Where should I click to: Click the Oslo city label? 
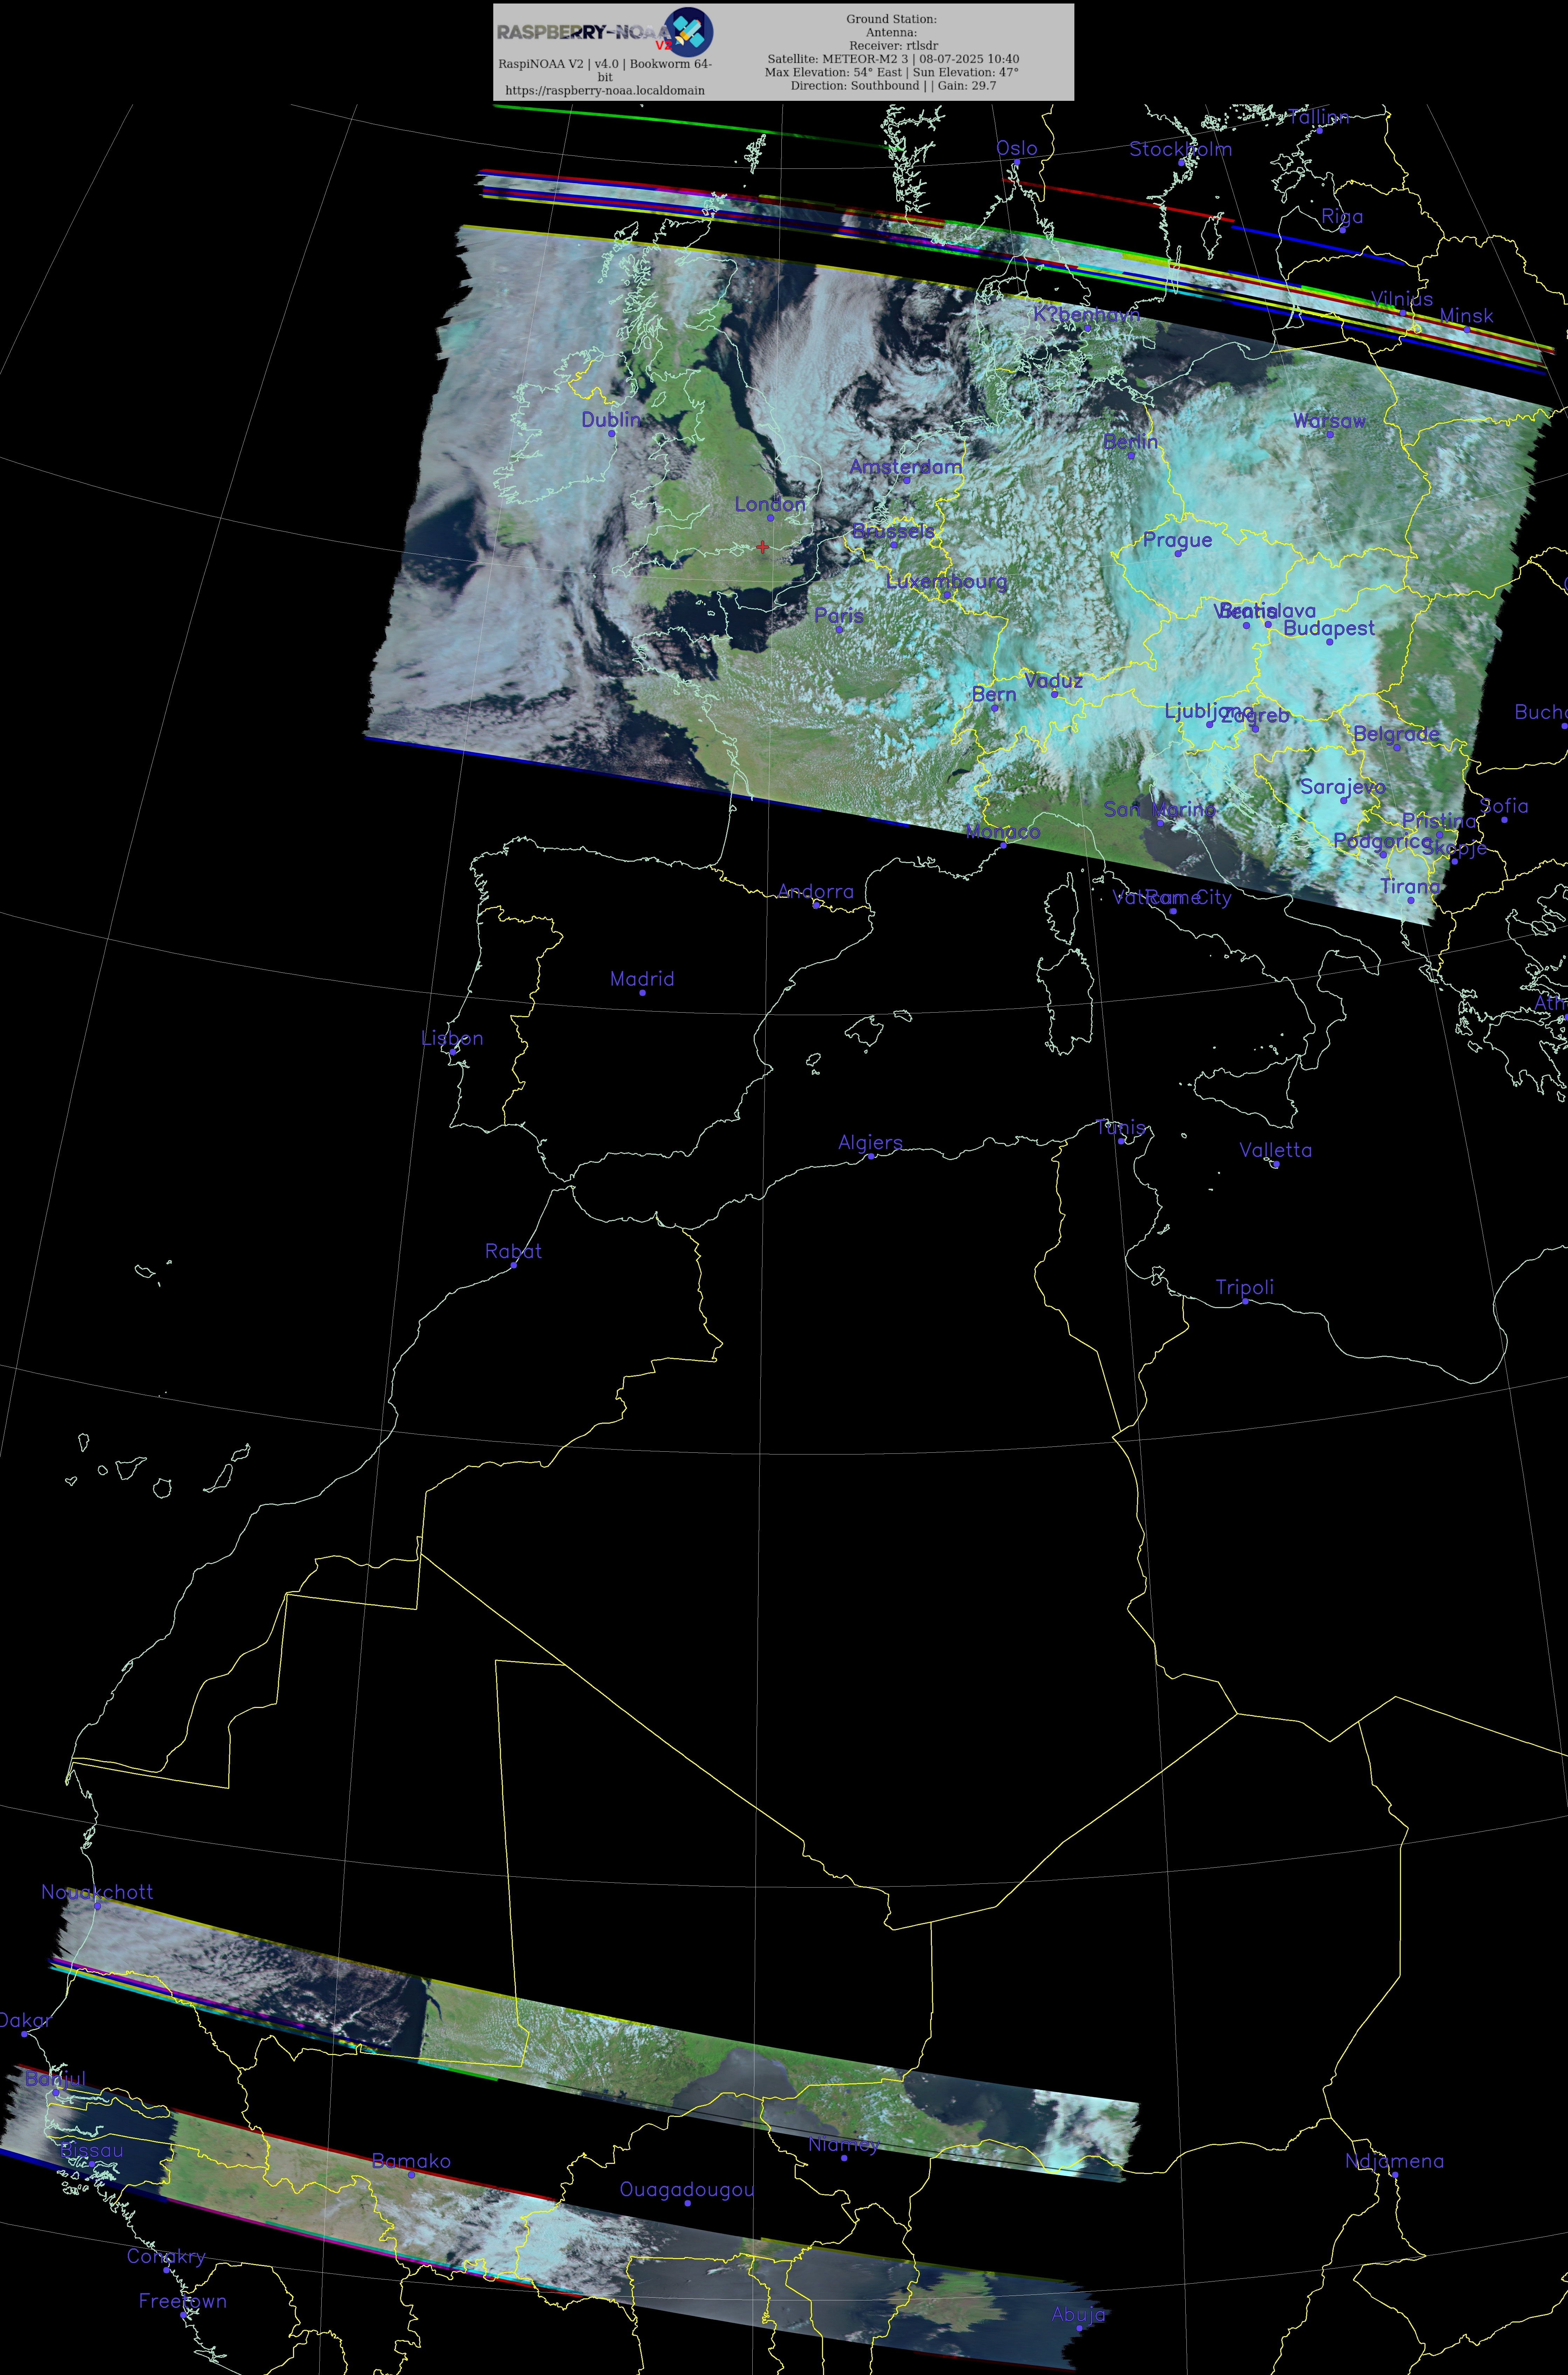coord(1017,148)
